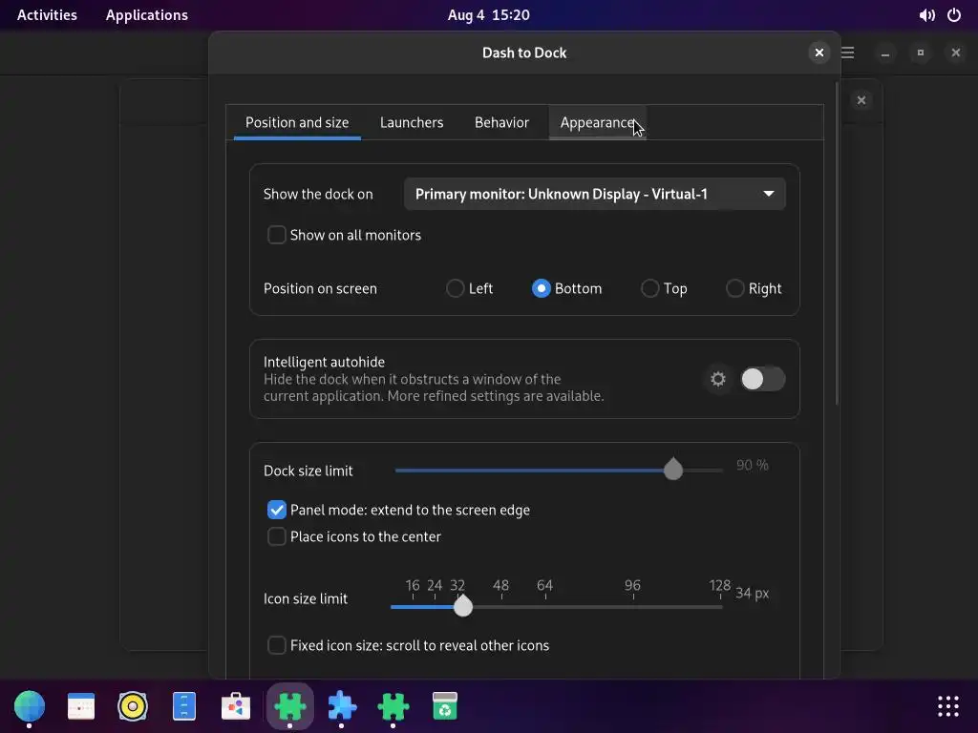Open the volume indicator in the top bar

[x=926, y=15]
